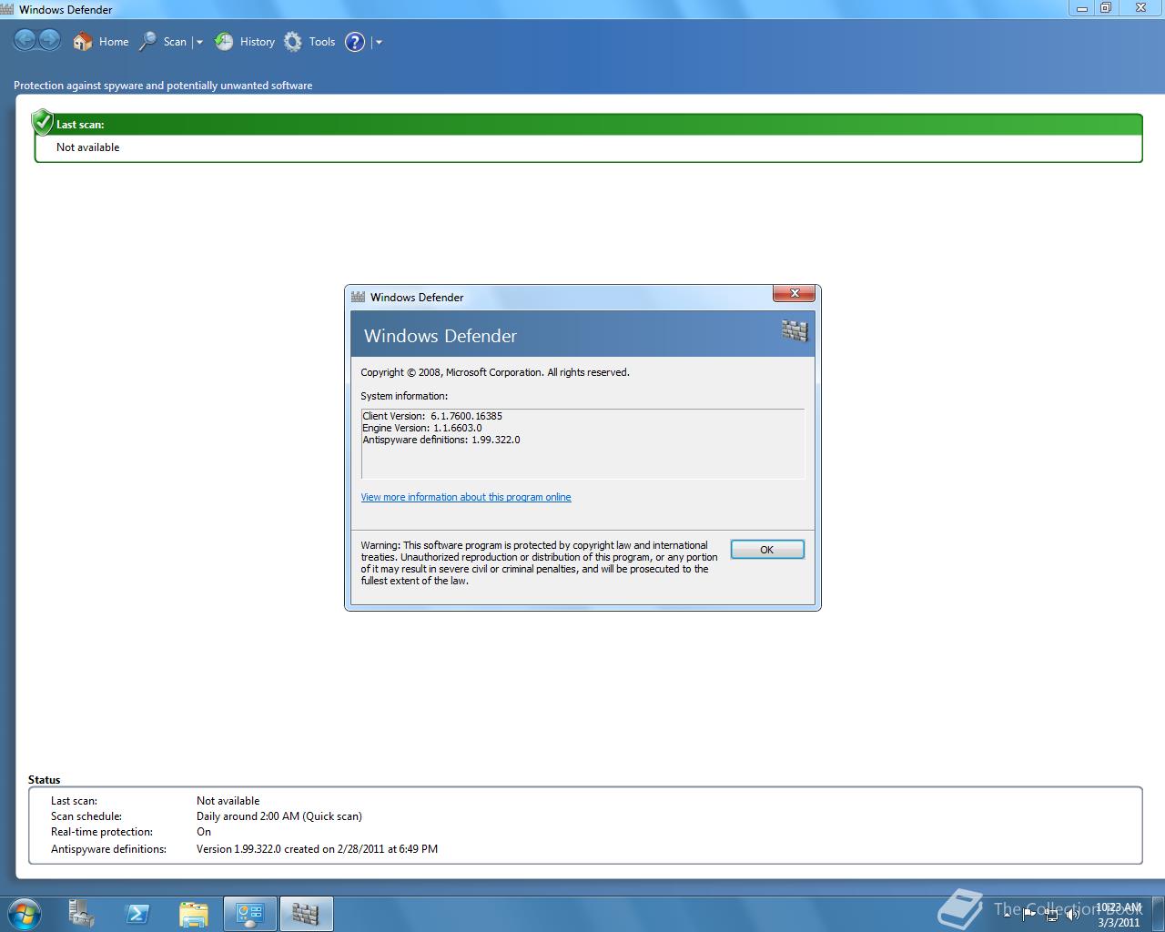Launch Windows PowerShell from the taskbar
1165x932 pixels.
pos(137,914)
